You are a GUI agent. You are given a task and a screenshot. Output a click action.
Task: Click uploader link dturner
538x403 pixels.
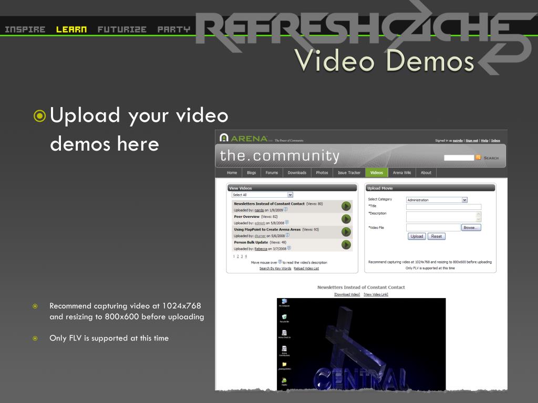[260, 236]
